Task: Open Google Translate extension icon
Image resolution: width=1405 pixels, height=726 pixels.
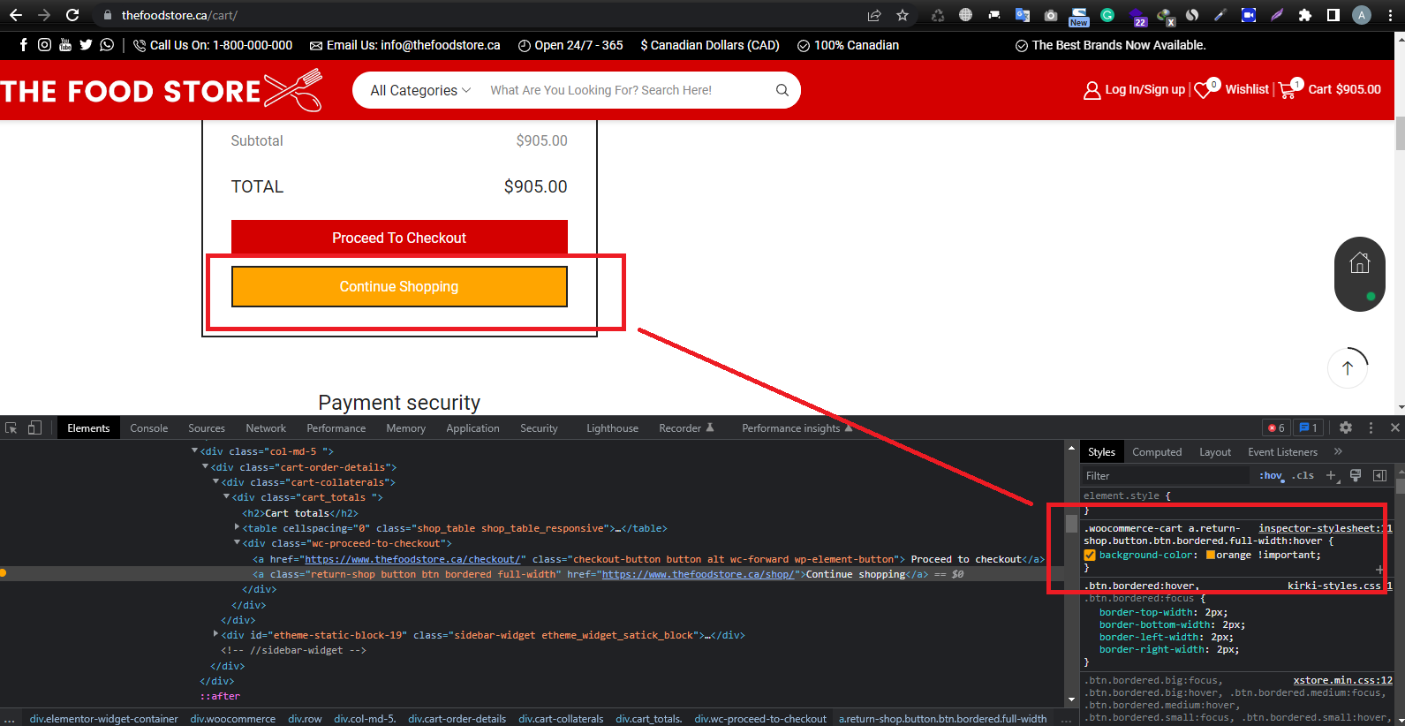Action: pos(1023,15)
